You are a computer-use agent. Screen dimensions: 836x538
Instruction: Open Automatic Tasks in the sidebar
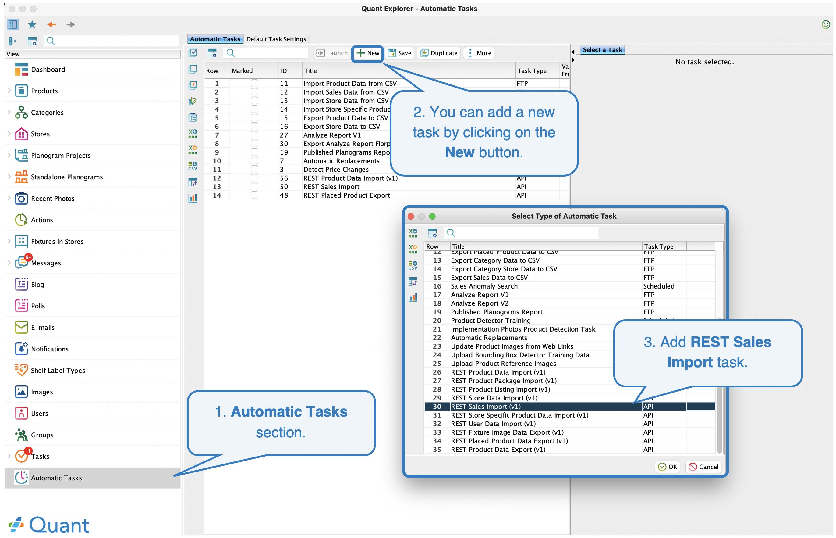[92, 478]
